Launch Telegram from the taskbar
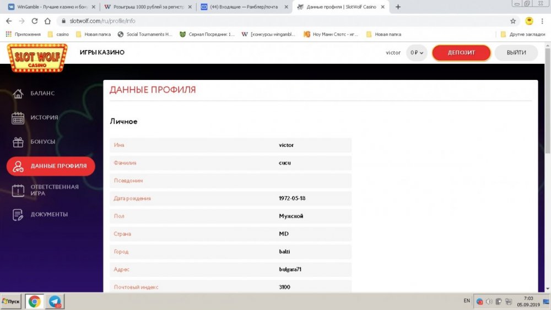 click(x=55, y=301)
